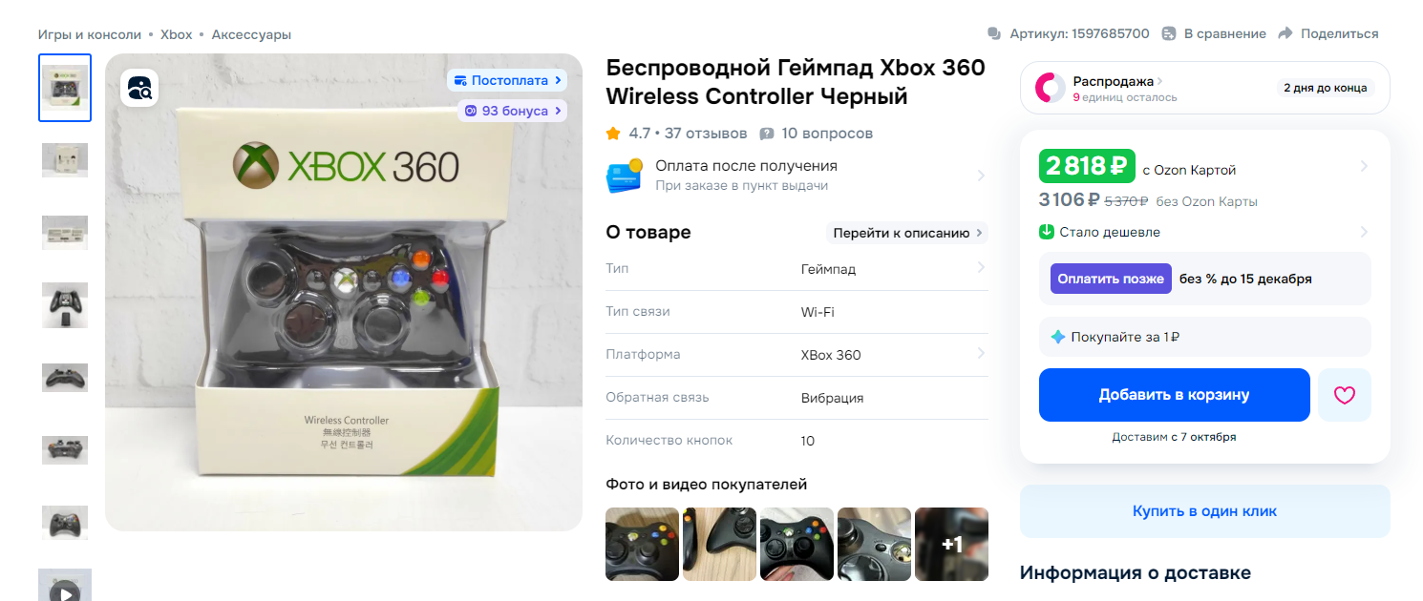Click the 'Стало дешевле' green arrow icon
Viewport: 1423px width, 601px height.
pyautogui.click(x=1047, y=232)
